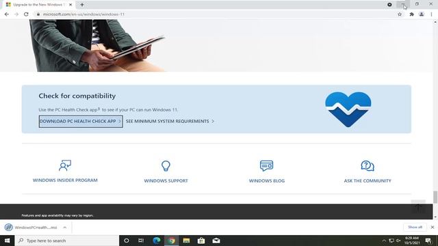Open the Chrome profile avatar
The height and width of the screenshot is (246, 438).
coord(422,14)
